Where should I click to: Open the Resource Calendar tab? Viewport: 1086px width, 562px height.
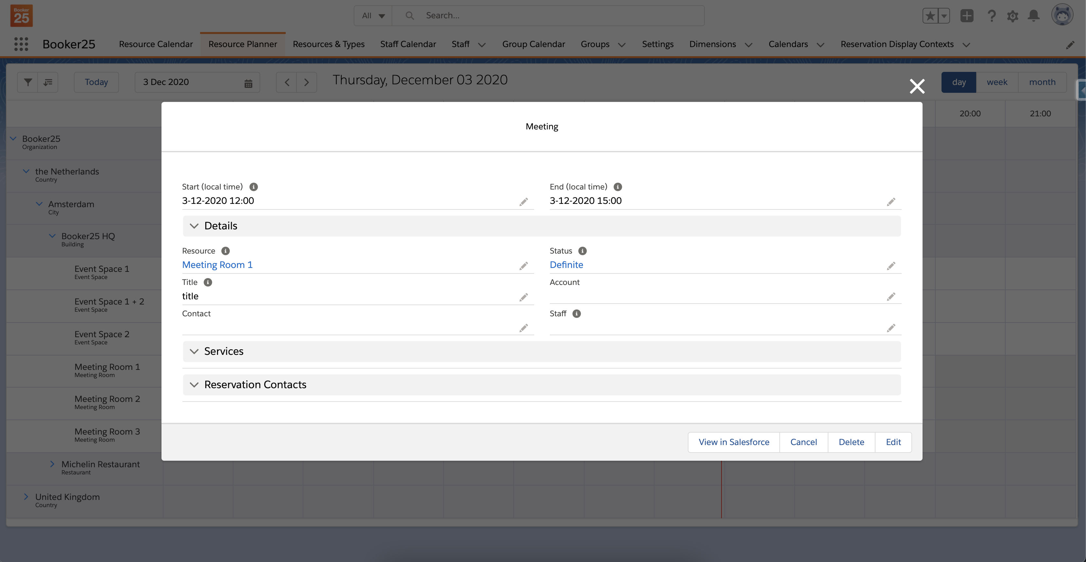coord(156,44)
